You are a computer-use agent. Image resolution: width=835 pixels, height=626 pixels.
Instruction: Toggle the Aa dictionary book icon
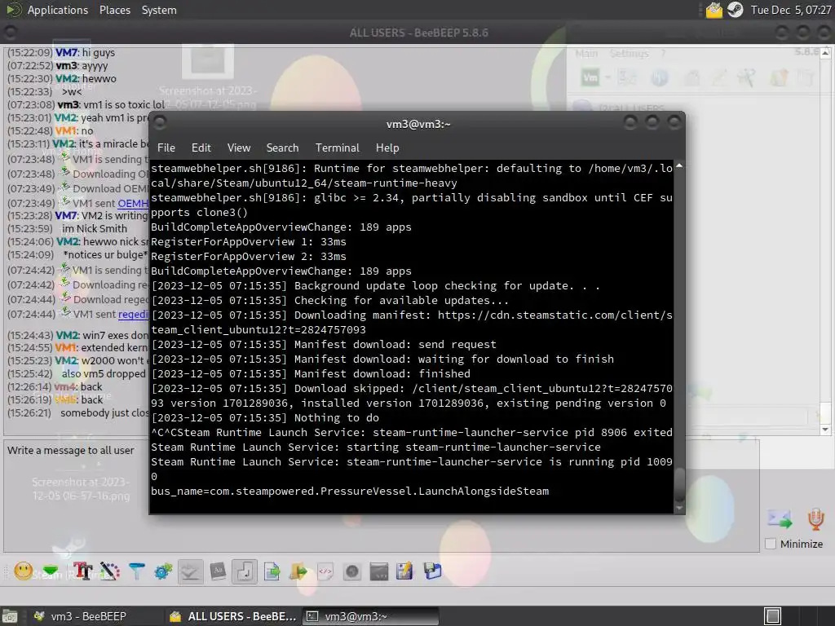[218, 571]
